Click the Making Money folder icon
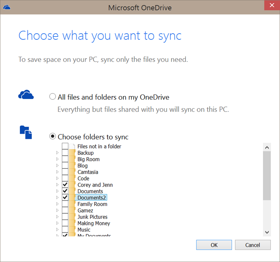 tap(72, 223)
